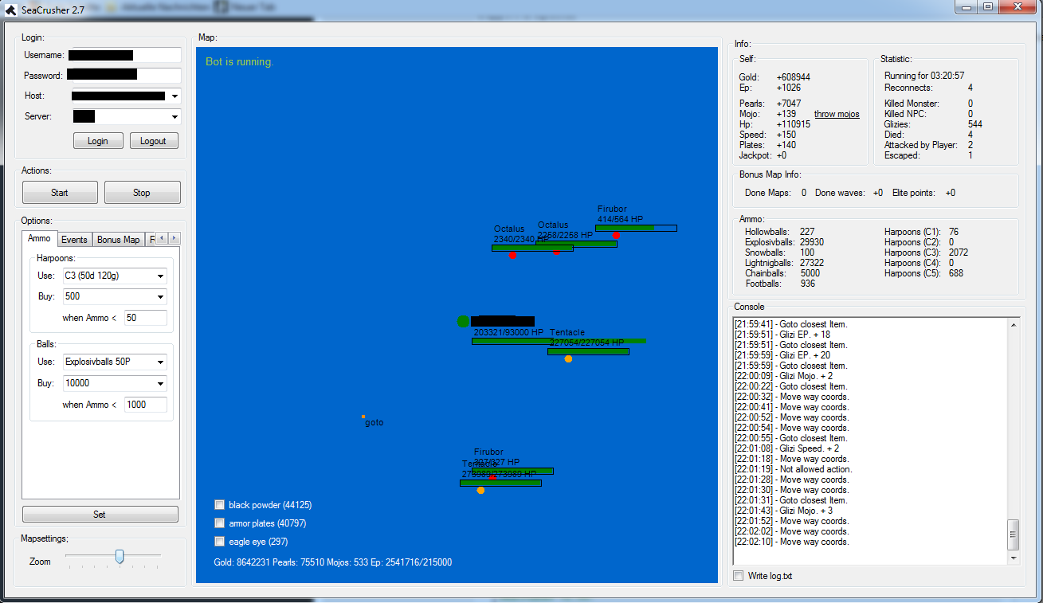Click the Glizies 544 statistic

[974, 124]
